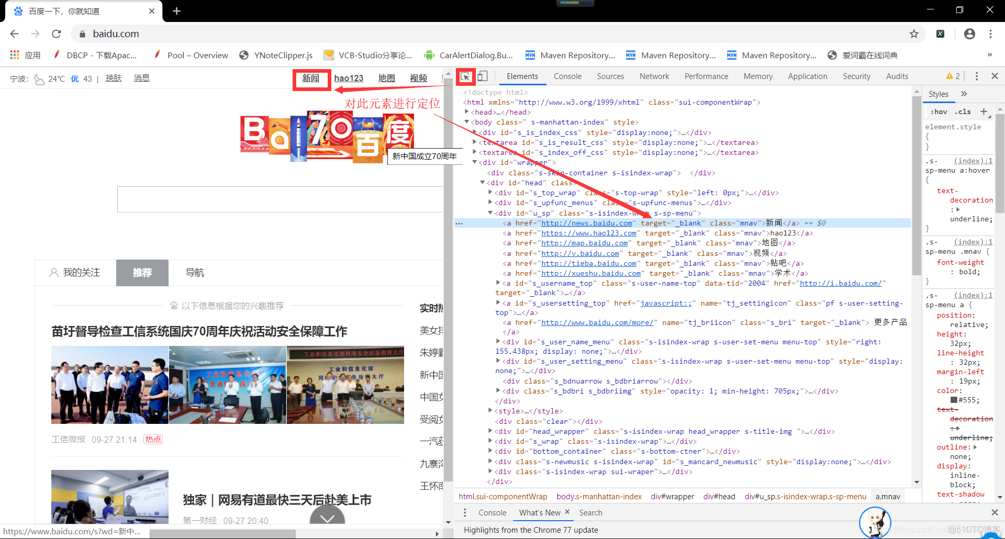
Task: Open the http://tieba.baidu.com href link
Action: point(589,263)
